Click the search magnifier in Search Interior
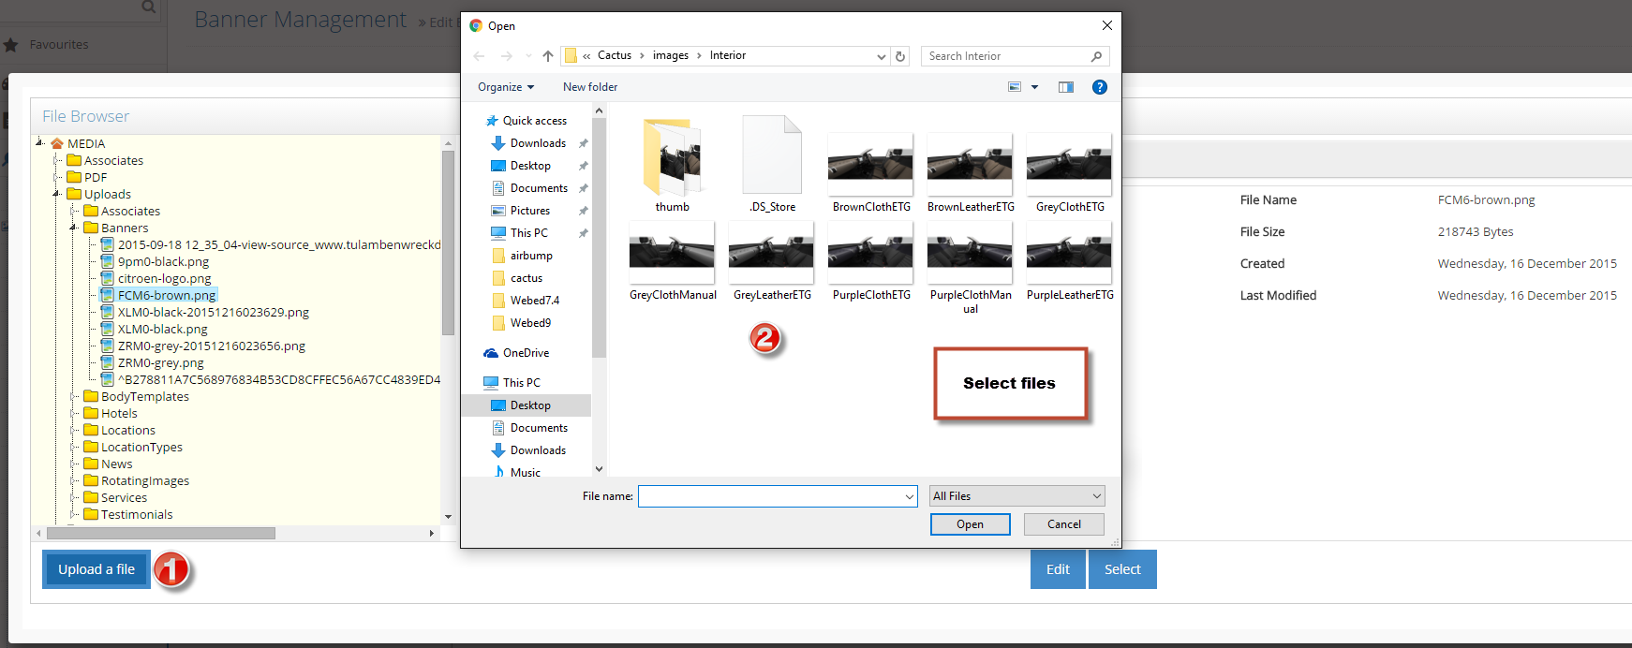The width and height of the screenshot is (1632, 648). pos(1096,56)
